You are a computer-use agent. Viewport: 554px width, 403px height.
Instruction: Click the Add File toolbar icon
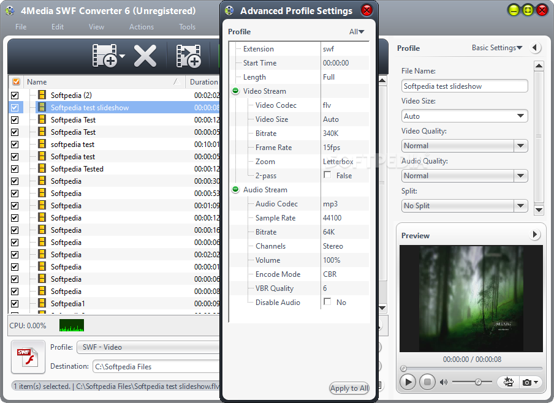(x=105, y=56)
